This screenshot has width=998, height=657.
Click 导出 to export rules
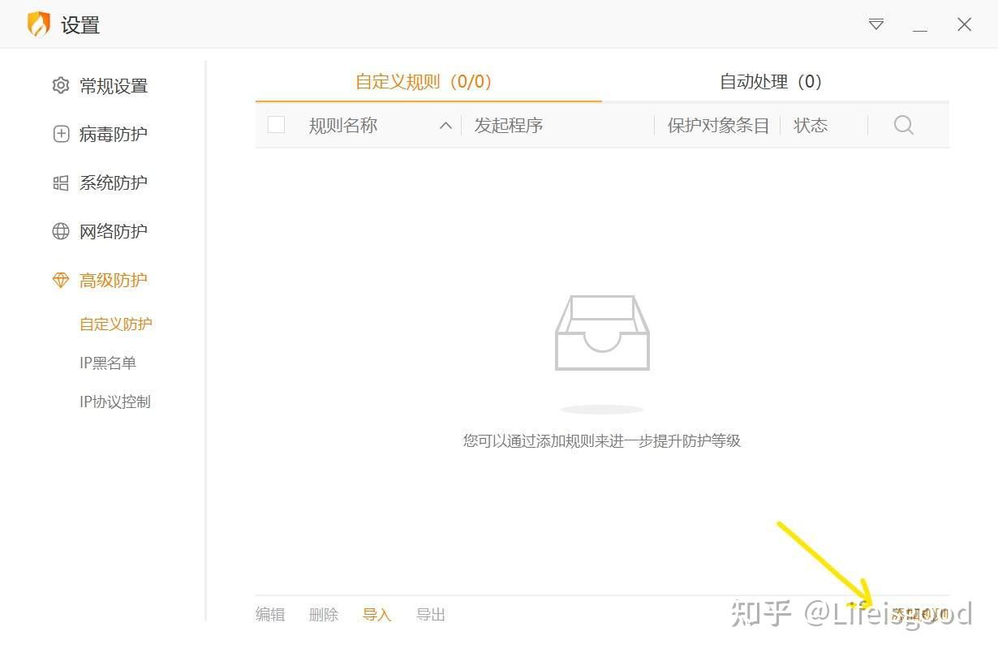(431, 615)
